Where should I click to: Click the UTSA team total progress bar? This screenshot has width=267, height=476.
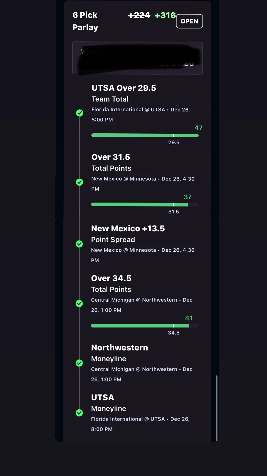pos(145,135)
